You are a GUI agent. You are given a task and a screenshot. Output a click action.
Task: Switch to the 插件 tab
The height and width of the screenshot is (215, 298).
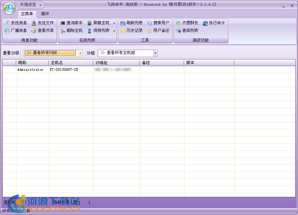tap(45, 14)
